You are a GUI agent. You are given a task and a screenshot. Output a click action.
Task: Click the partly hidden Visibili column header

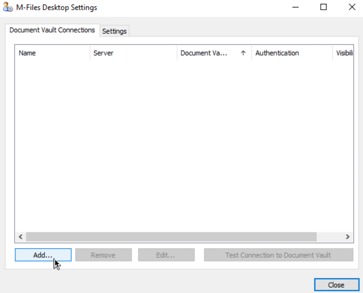(343, 53)
